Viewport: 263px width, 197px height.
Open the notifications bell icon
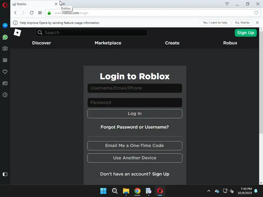(256, 191)
